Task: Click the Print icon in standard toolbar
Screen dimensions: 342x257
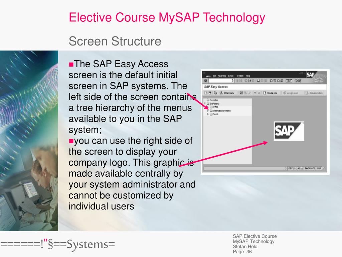Action: point(259,81)
